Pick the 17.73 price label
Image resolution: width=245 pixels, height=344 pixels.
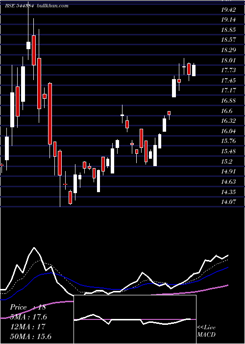click(x=228, y=70)
